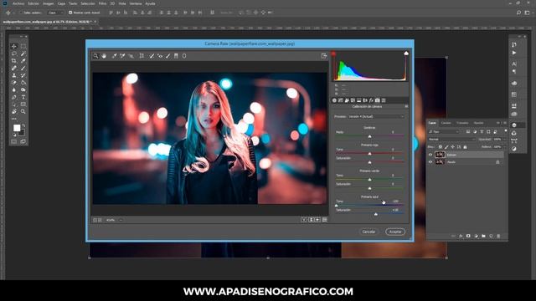Viewport: 536px width, 301px height.
Task: Select the Graduated Filter in Camera Raw toolbar
Action: (176, 56)
